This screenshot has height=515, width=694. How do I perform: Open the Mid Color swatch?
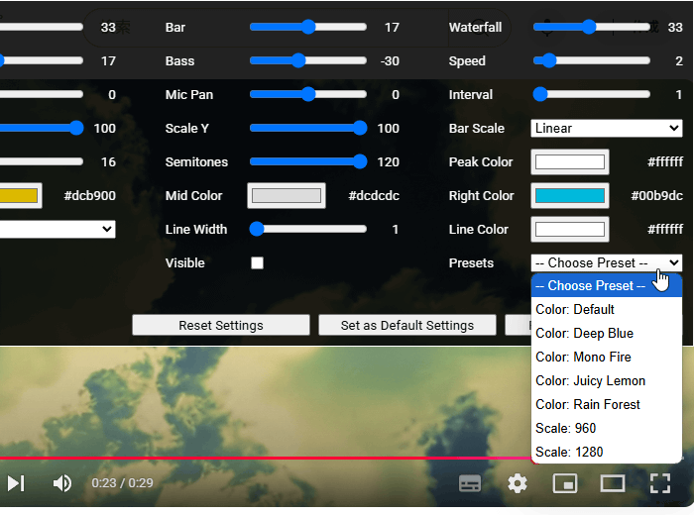[287, 195]
